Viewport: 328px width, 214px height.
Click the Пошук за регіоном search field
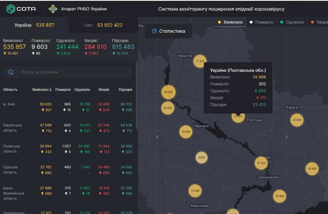click(x=74, y=72)
